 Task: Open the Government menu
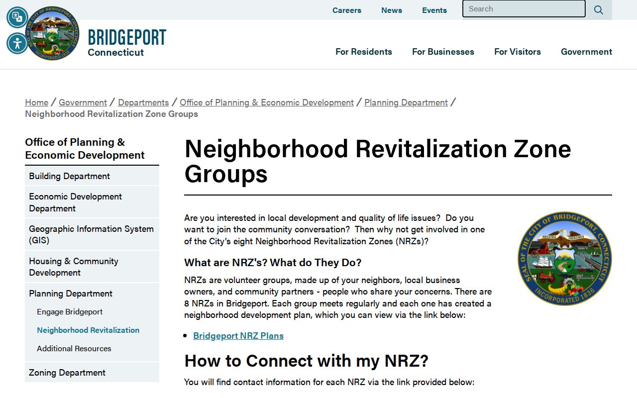pos(586,52)
